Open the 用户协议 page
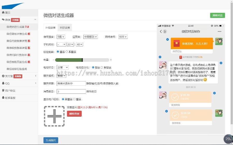The width and height of the screenshot is (233, 145). (x=10, y=91)
